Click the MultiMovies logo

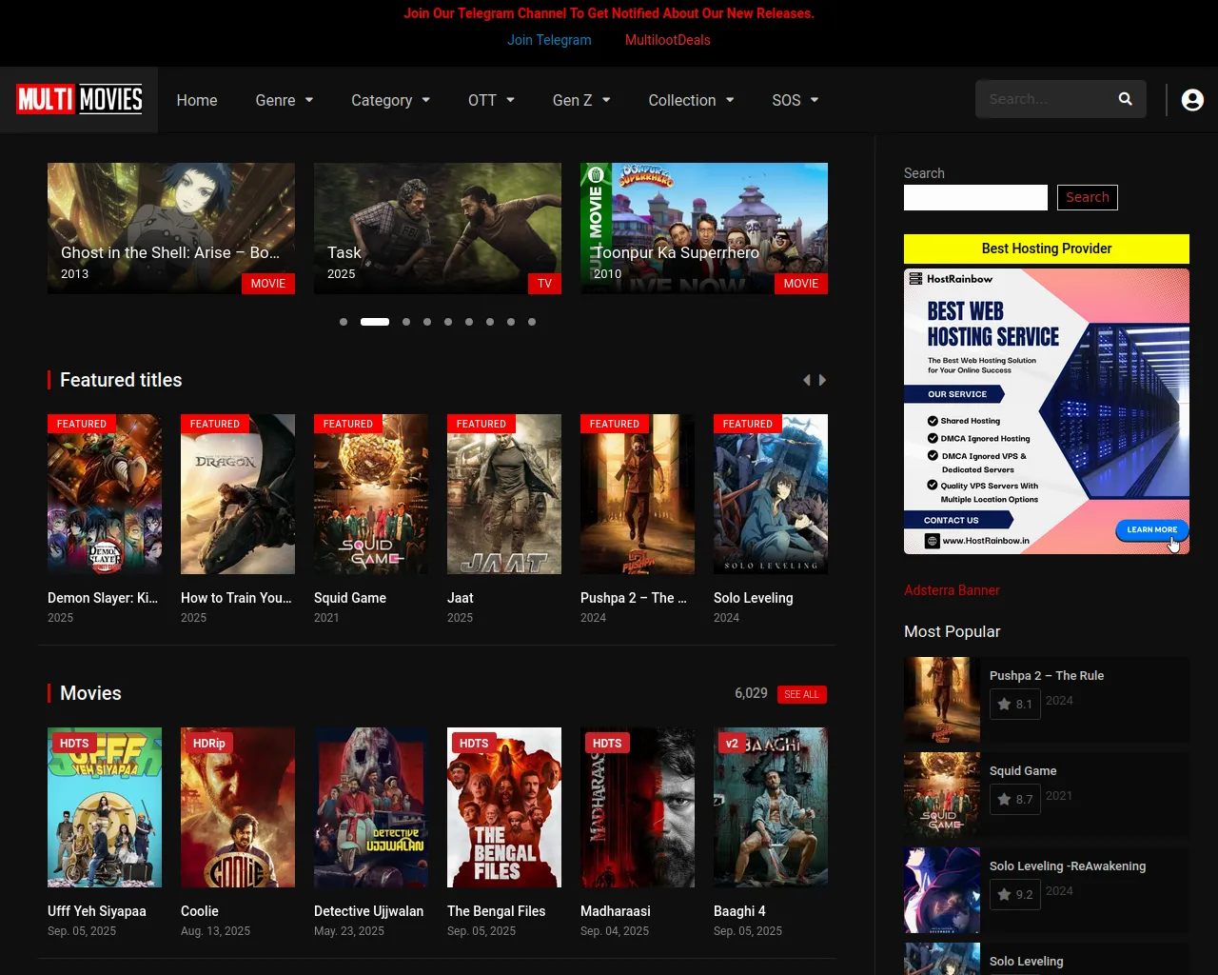point(79,99)
